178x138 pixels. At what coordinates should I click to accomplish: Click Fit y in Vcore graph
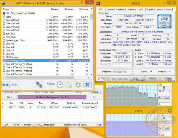click(x=161, y=129)
